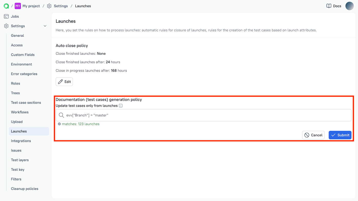Open Docs via the book icon
The width and height of the screenshot is (358, 201).
click(x=329, y=6)
